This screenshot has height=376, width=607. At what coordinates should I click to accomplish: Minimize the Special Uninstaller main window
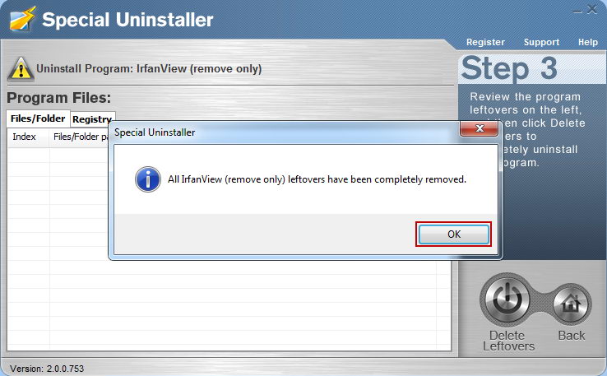click(577, 11)
